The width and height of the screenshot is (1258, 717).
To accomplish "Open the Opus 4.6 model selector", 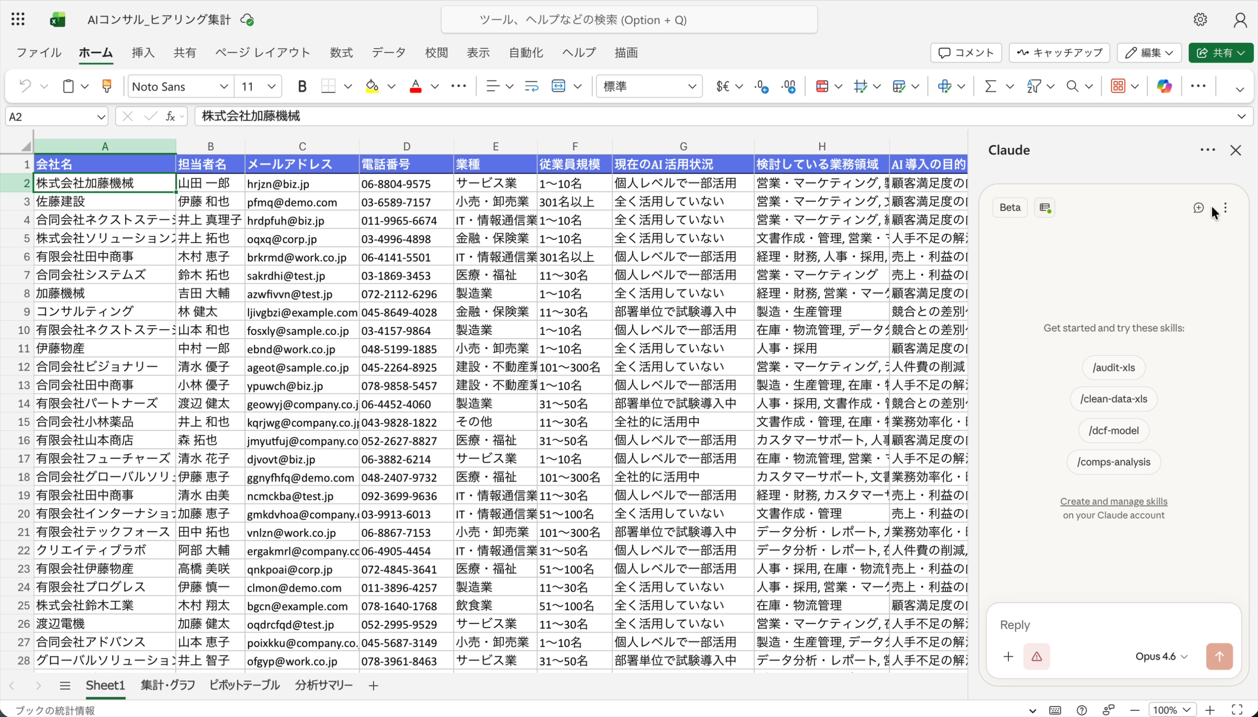I will point(1160,656).
